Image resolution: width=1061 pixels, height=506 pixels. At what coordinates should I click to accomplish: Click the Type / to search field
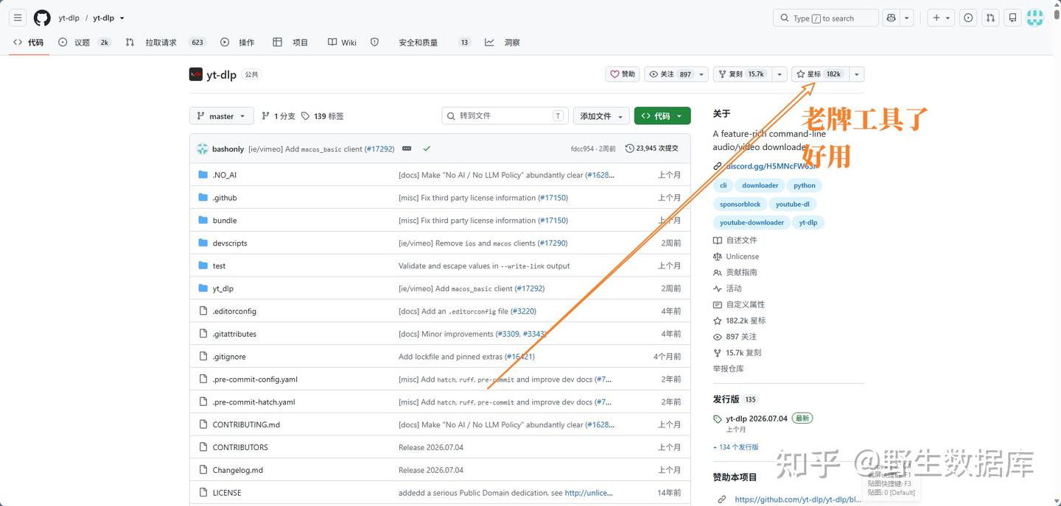[825, 18]
